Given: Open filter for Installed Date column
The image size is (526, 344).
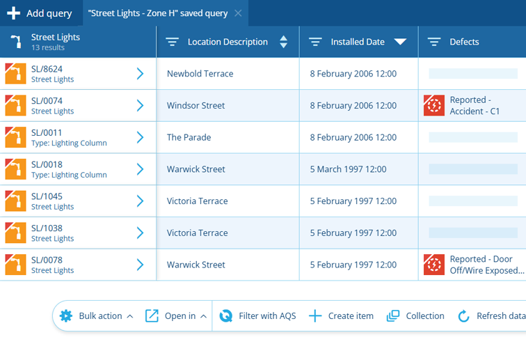Looking at the screenshot, I should tap(315, 42).
